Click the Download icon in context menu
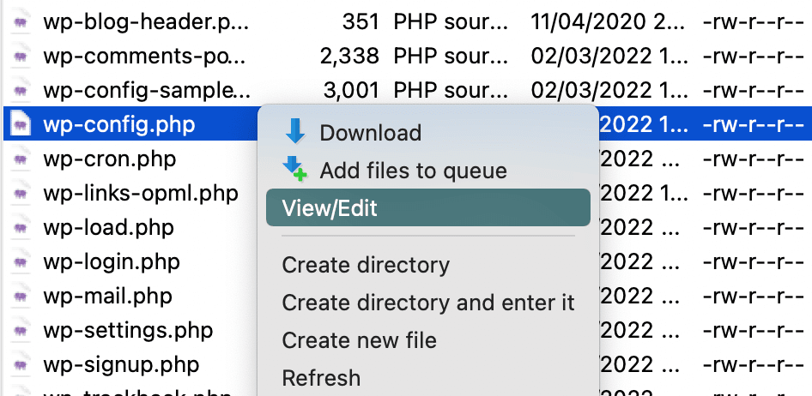The width and height of the screenshot is (812, 396). (x=295, y=131)
